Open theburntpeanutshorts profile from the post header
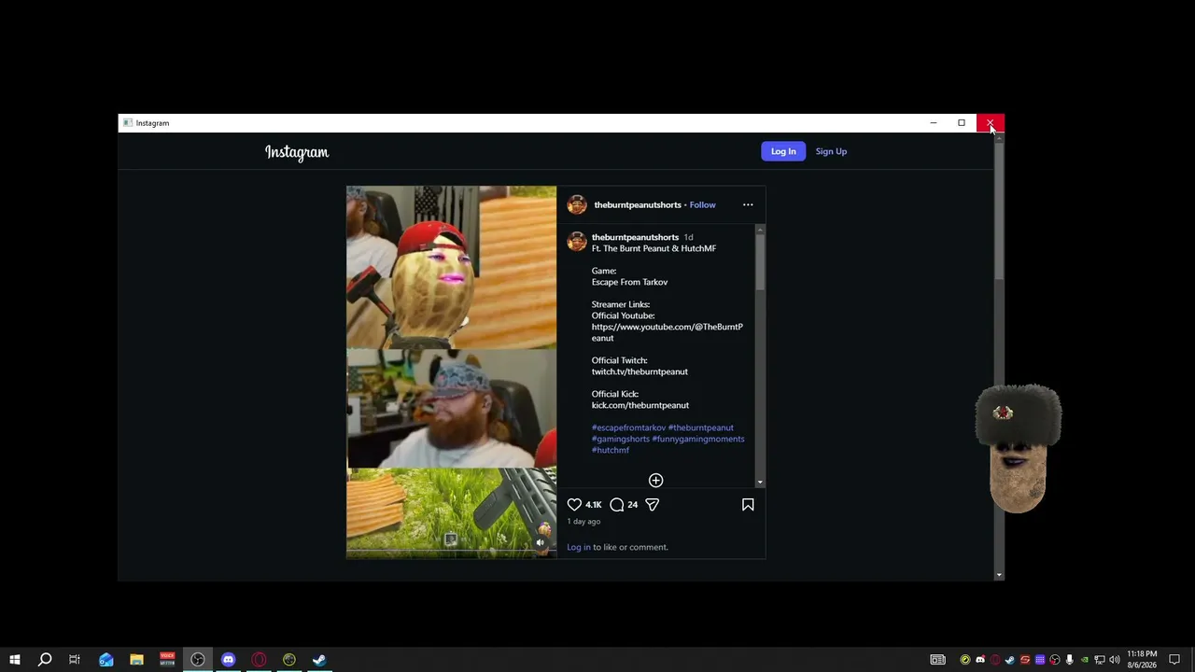 638,205
